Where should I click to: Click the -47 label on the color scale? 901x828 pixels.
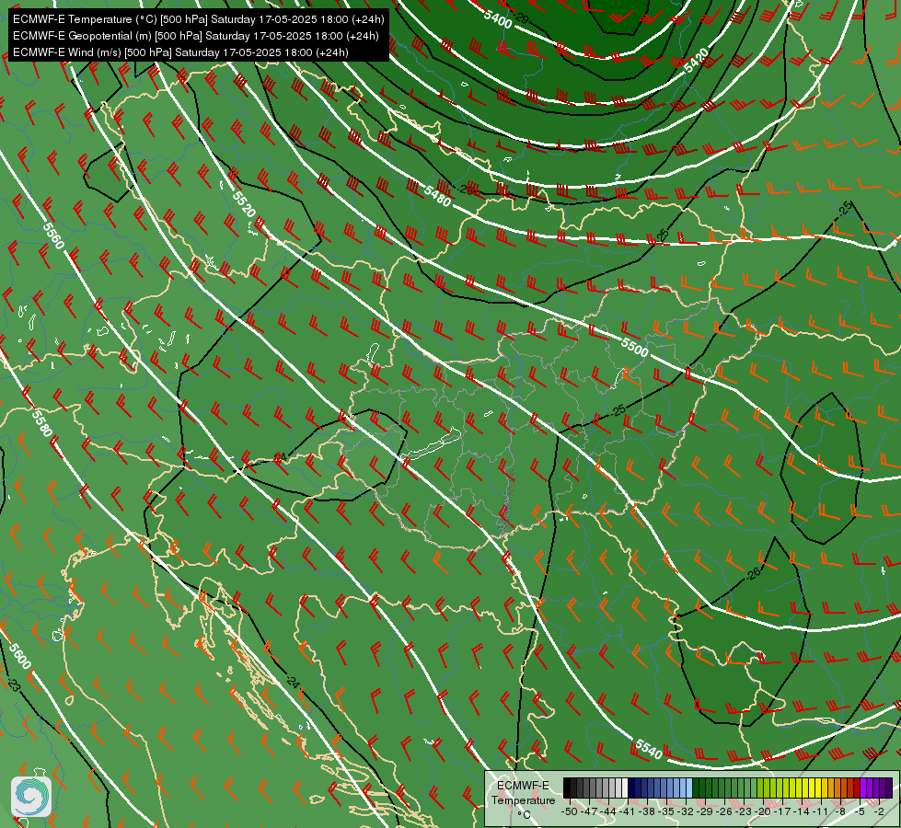[589, 811]
